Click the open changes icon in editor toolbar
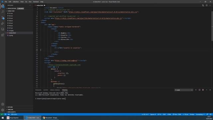 203,5
